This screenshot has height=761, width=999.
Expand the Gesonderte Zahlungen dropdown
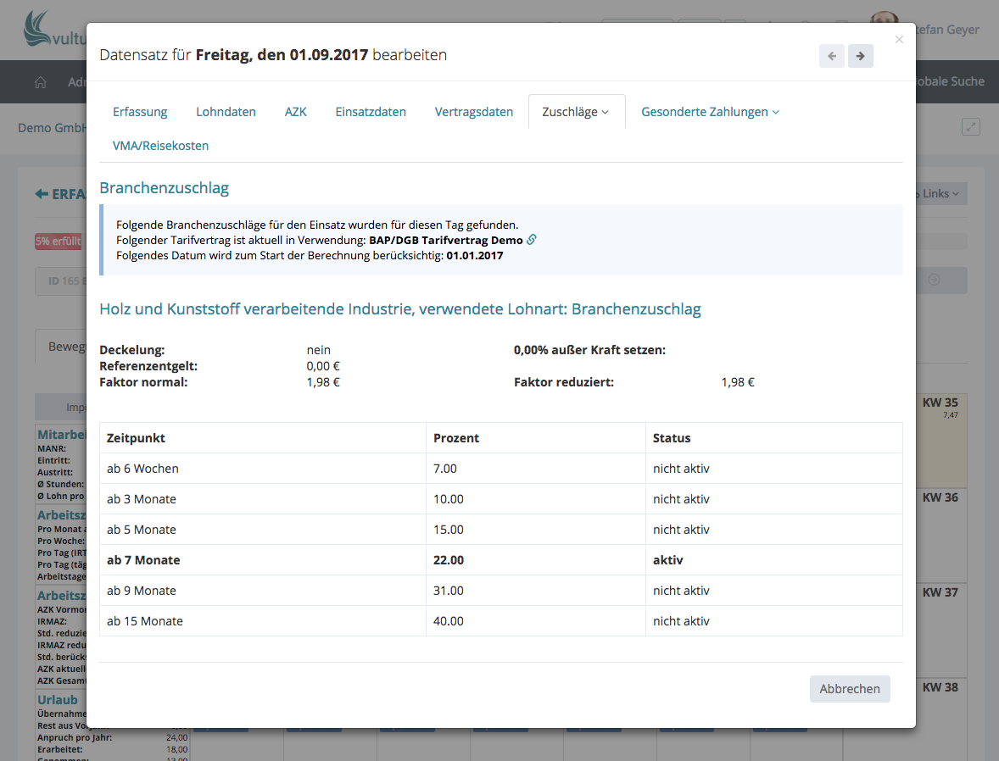coord(710,112)
